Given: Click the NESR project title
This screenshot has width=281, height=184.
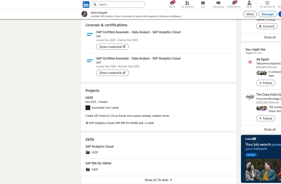Looking at the screenshot, I should tap(89, 98).
